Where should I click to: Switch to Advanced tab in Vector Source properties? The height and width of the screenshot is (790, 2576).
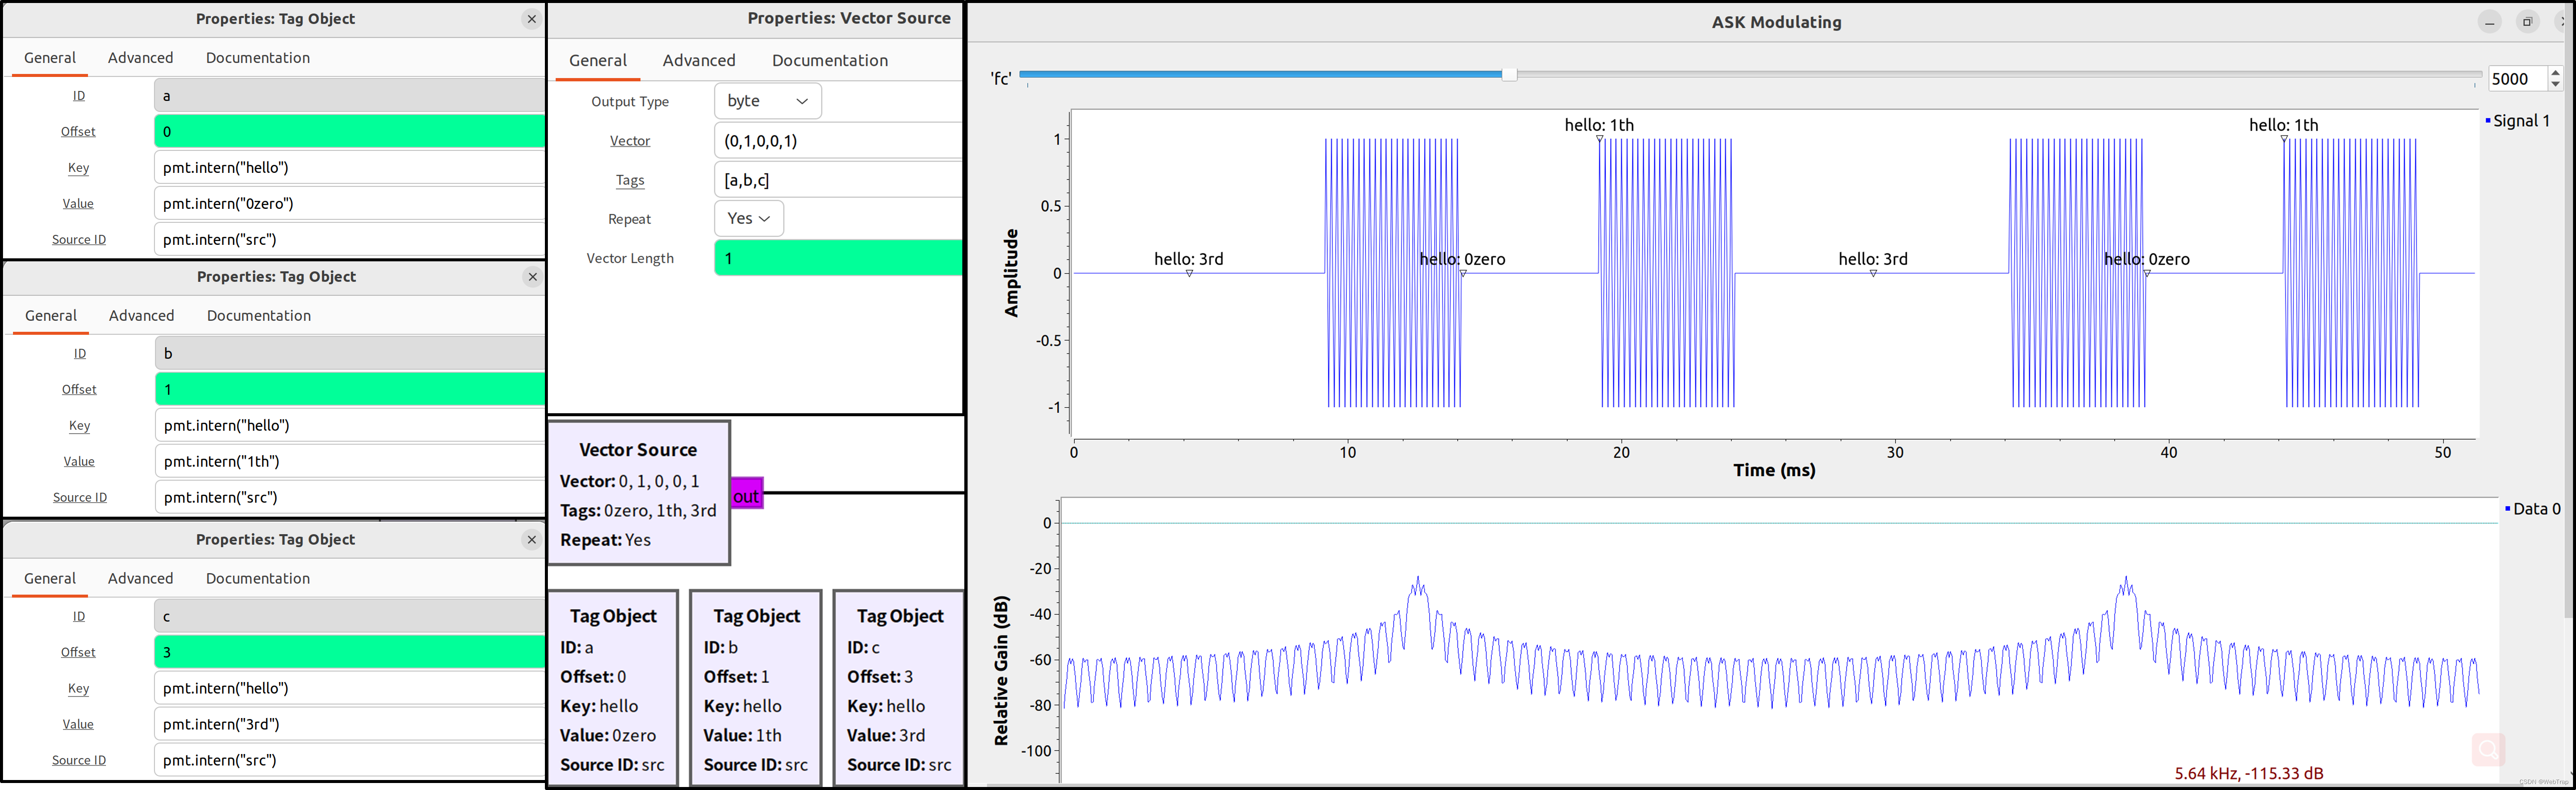pyautogui.click(x=698, y=60)
